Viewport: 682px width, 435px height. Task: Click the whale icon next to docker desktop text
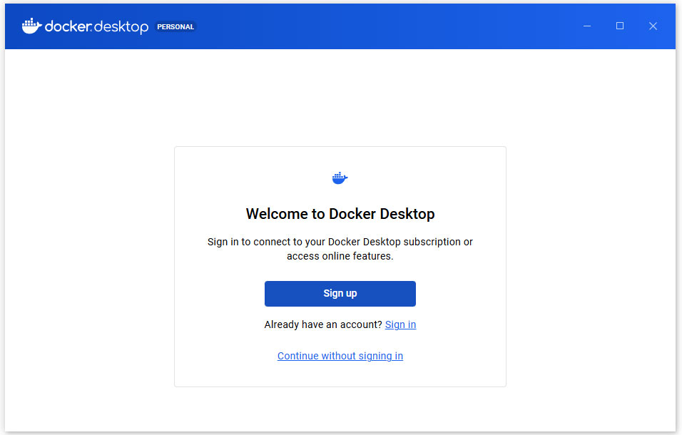[30, 26]
